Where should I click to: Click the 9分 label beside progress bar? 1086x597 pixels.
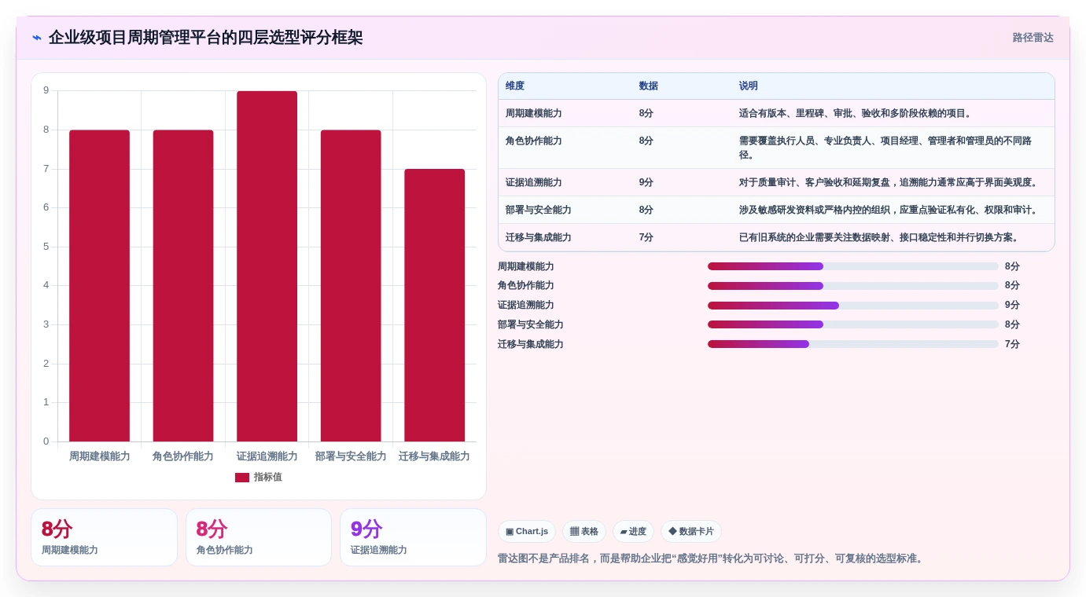(x=1012, y=306)
